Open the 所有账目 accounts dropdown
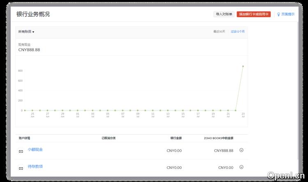The image size is (308, 182). click(26, 32)
